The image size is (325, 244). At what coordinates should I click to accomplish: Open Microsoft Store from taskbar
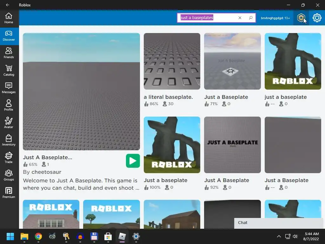tap(108, 236)
